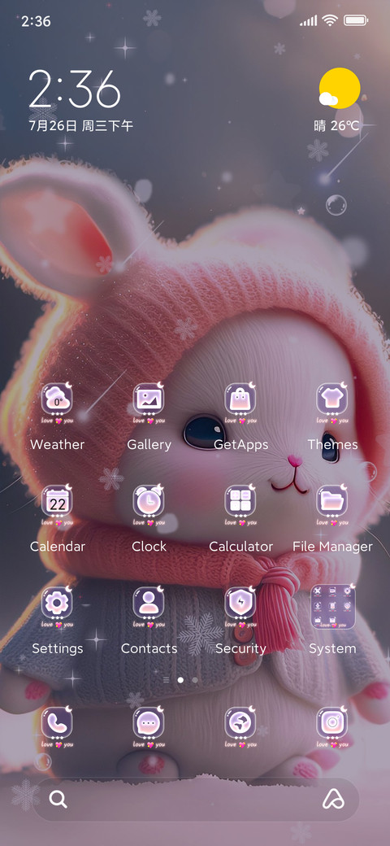
Task: Tap the Gallery label text
Action: tap(149, 445)
